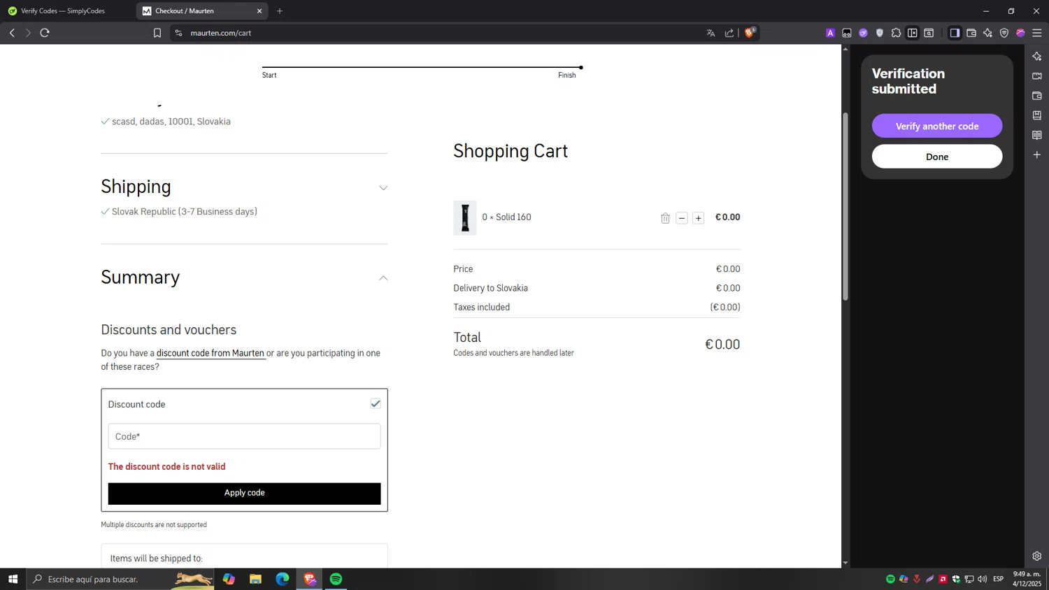Viewport: 1049px width, 590px height.
Task: Click the Shipping section heading
Action: [136, 187]
